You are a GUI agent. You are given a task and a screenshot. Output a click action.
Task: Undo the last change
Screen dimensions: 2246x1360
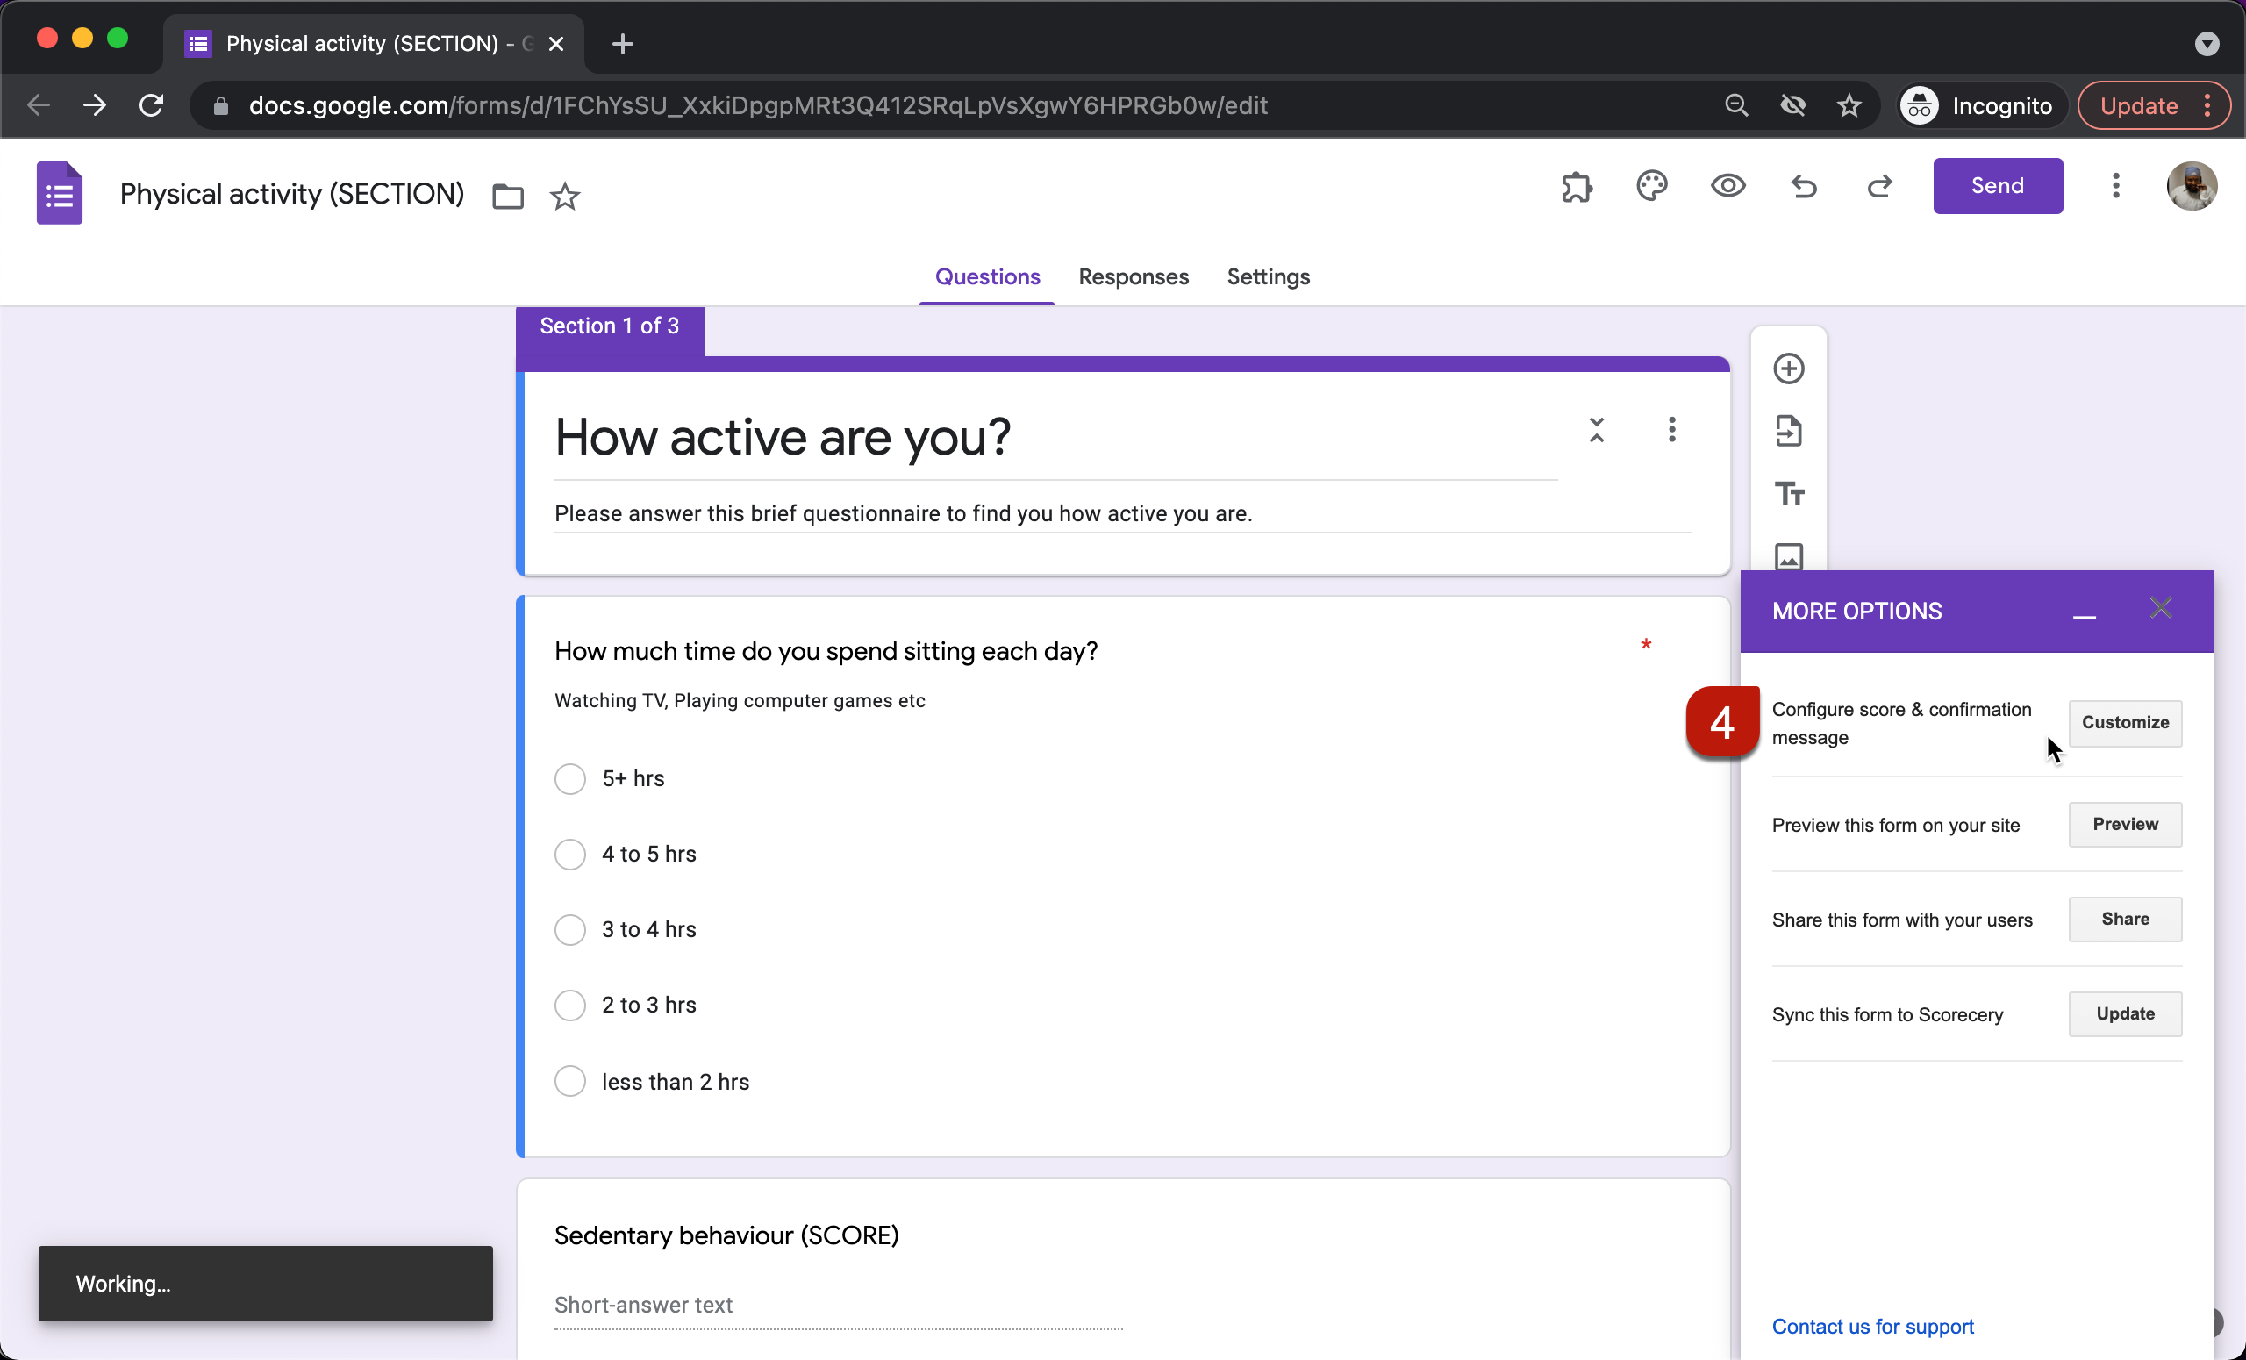(1804, 187)
